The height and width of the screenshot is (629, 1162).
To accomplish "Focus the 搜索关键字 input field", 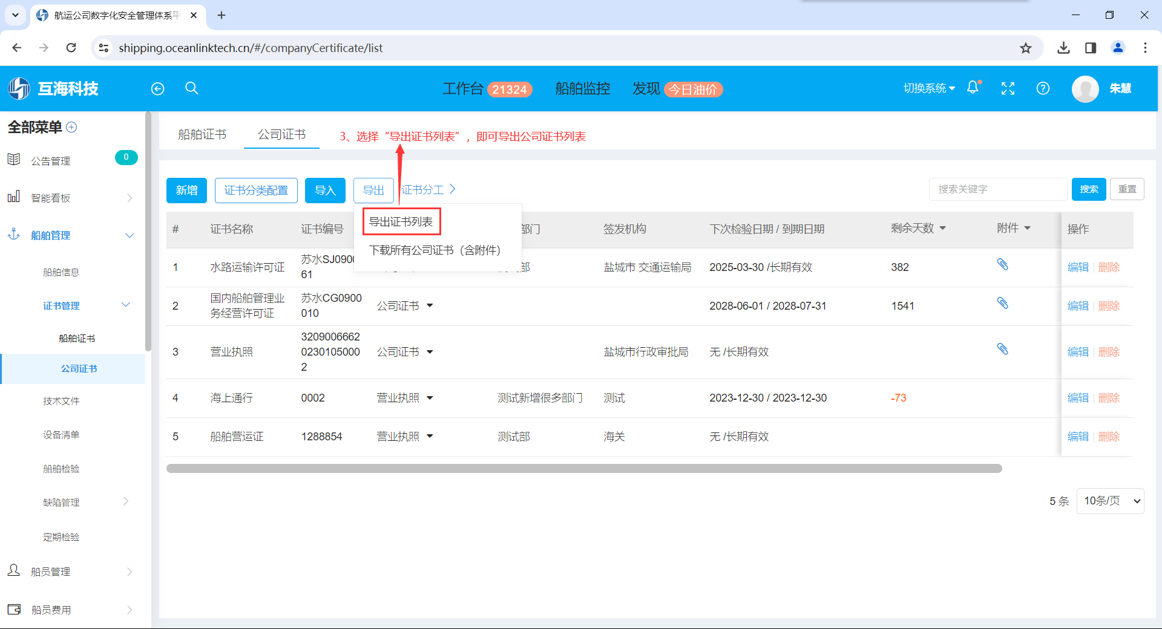I will coord(998,189).
